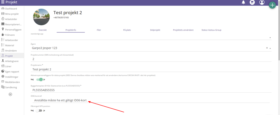280x115 pixels.
Task: Click the Frånvaro cup icon
Action: point(3,35)
